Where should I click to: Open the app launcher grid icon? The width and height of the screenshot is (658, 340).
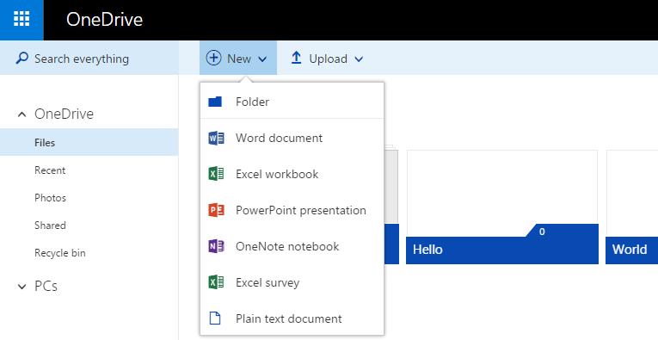click(x=22, y=19)
